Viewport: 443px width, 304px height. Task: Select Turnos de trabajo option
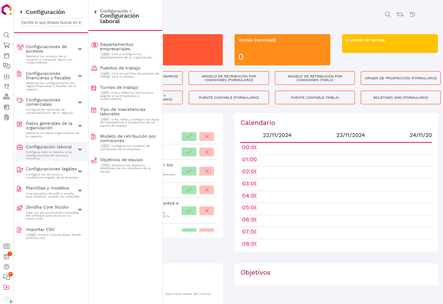[119, 87]
